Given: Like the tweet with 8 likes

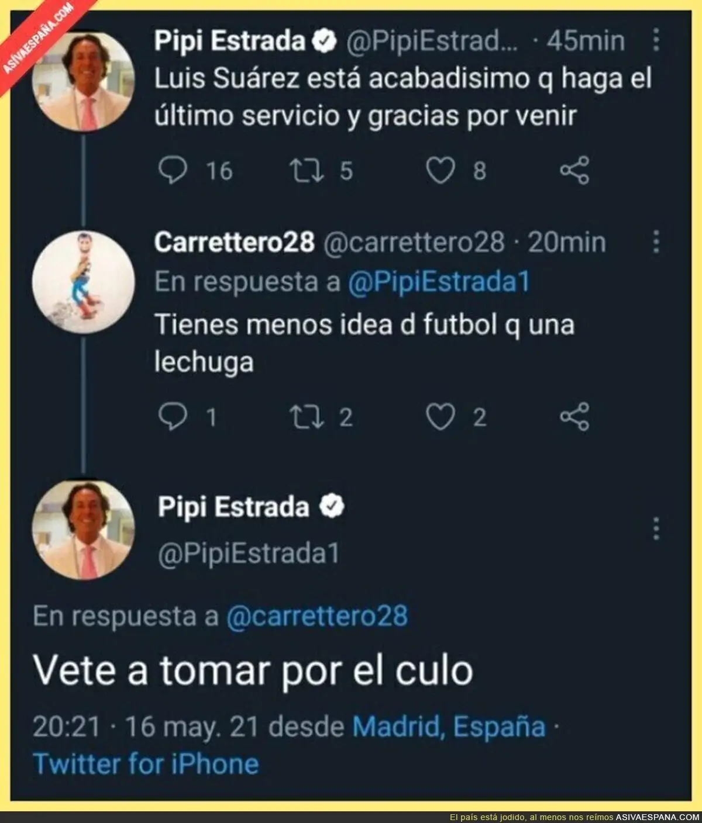Looking at the screenshot, I should [x=440, y=171].
